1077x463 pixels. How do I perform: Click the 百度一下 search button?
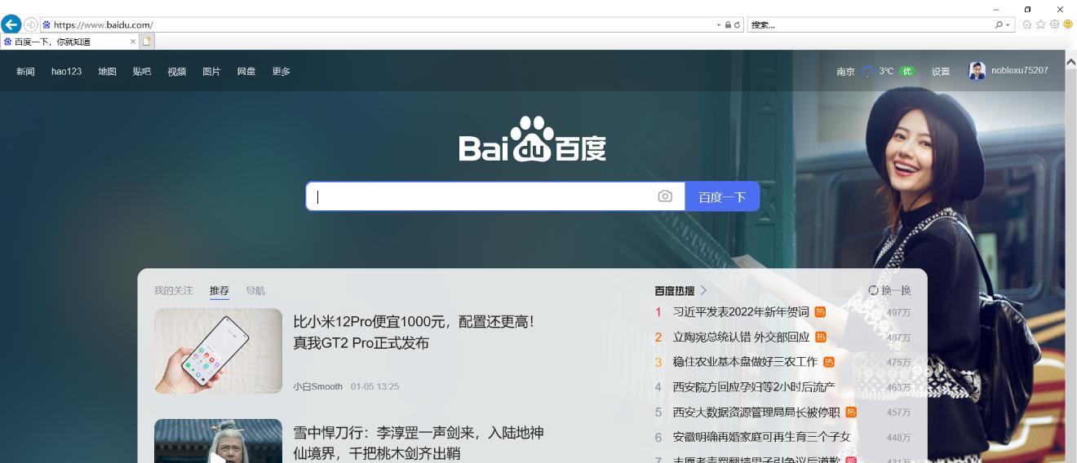point(722,196)
